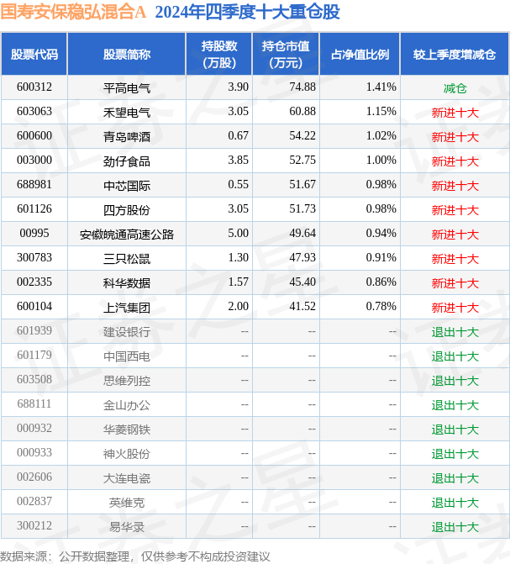Click stock code 002837
Viewport: 510px width, 564px height.
click(34, 502)
